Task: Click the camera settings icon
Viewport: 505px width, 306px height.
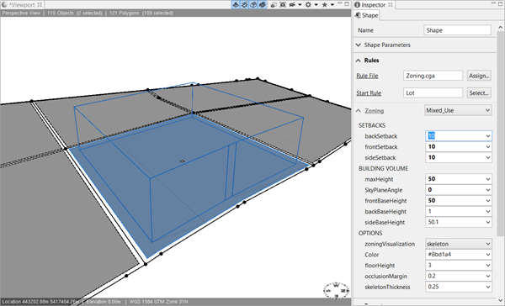Action: [292, 4]
